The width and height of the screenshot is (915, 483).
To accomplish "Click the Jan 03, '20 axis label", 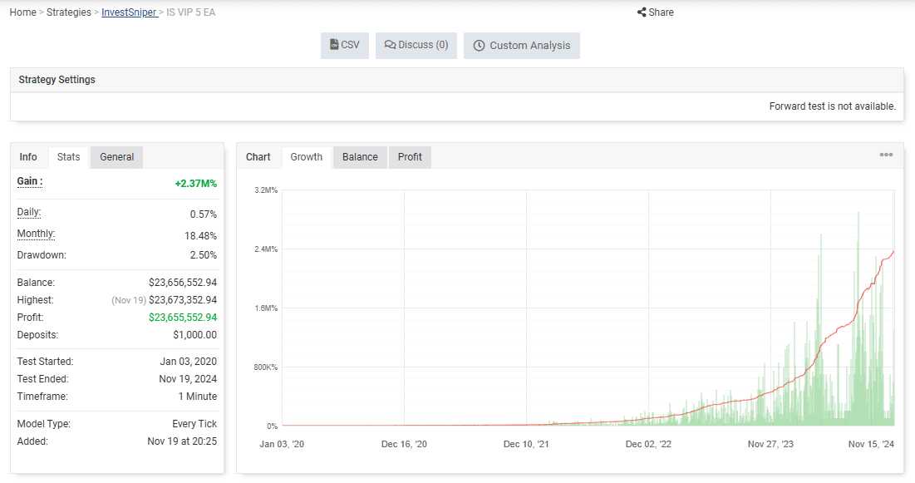I will (x=282, y=445).
